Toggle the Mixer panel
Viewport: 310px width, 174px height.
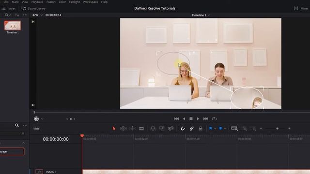click(301, 9)
